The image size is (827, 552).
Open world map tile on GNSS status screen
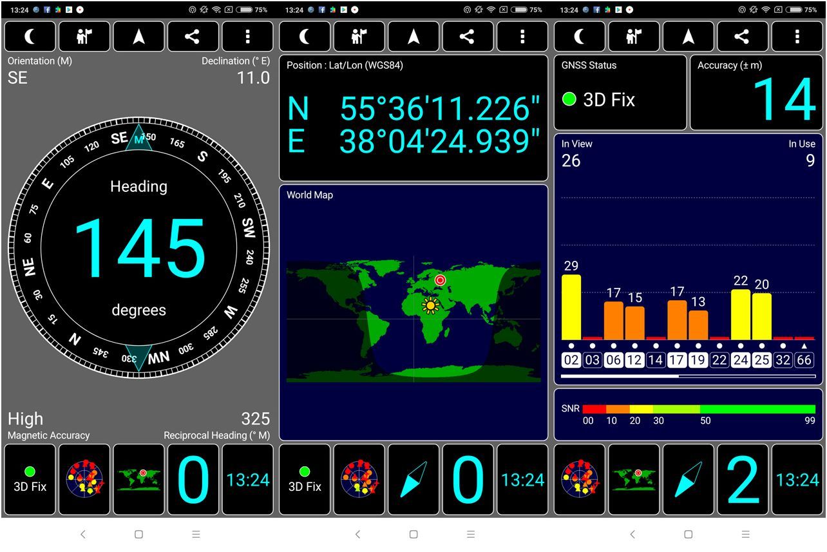click(634, 480)
